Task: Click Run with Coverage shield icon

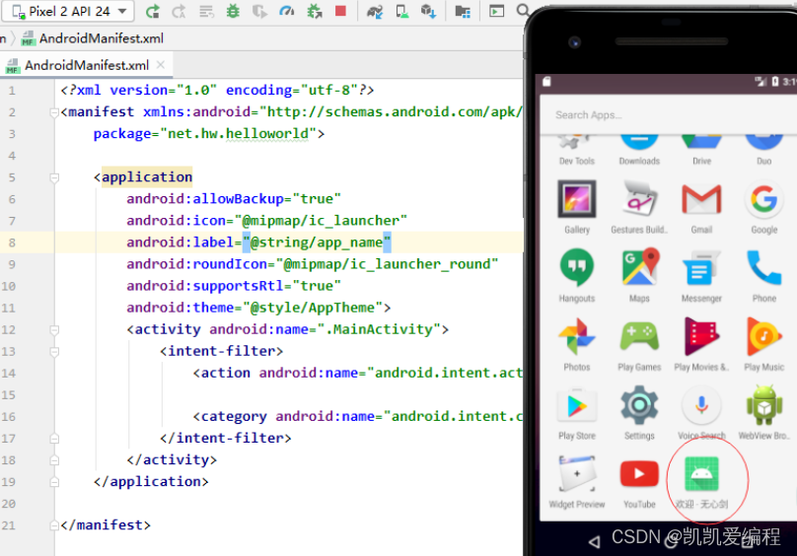Action: 259,11
